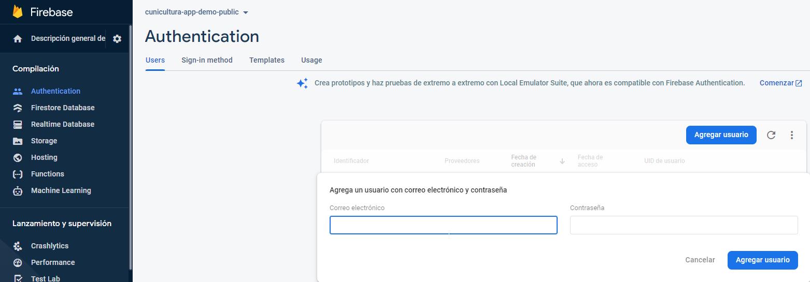Click the Fecha de acceso column header

(590, 161)
